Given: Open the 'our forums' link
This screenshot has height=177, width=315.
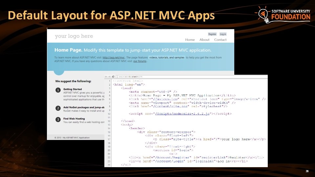Looking at the screenshot, I should 140,61.
